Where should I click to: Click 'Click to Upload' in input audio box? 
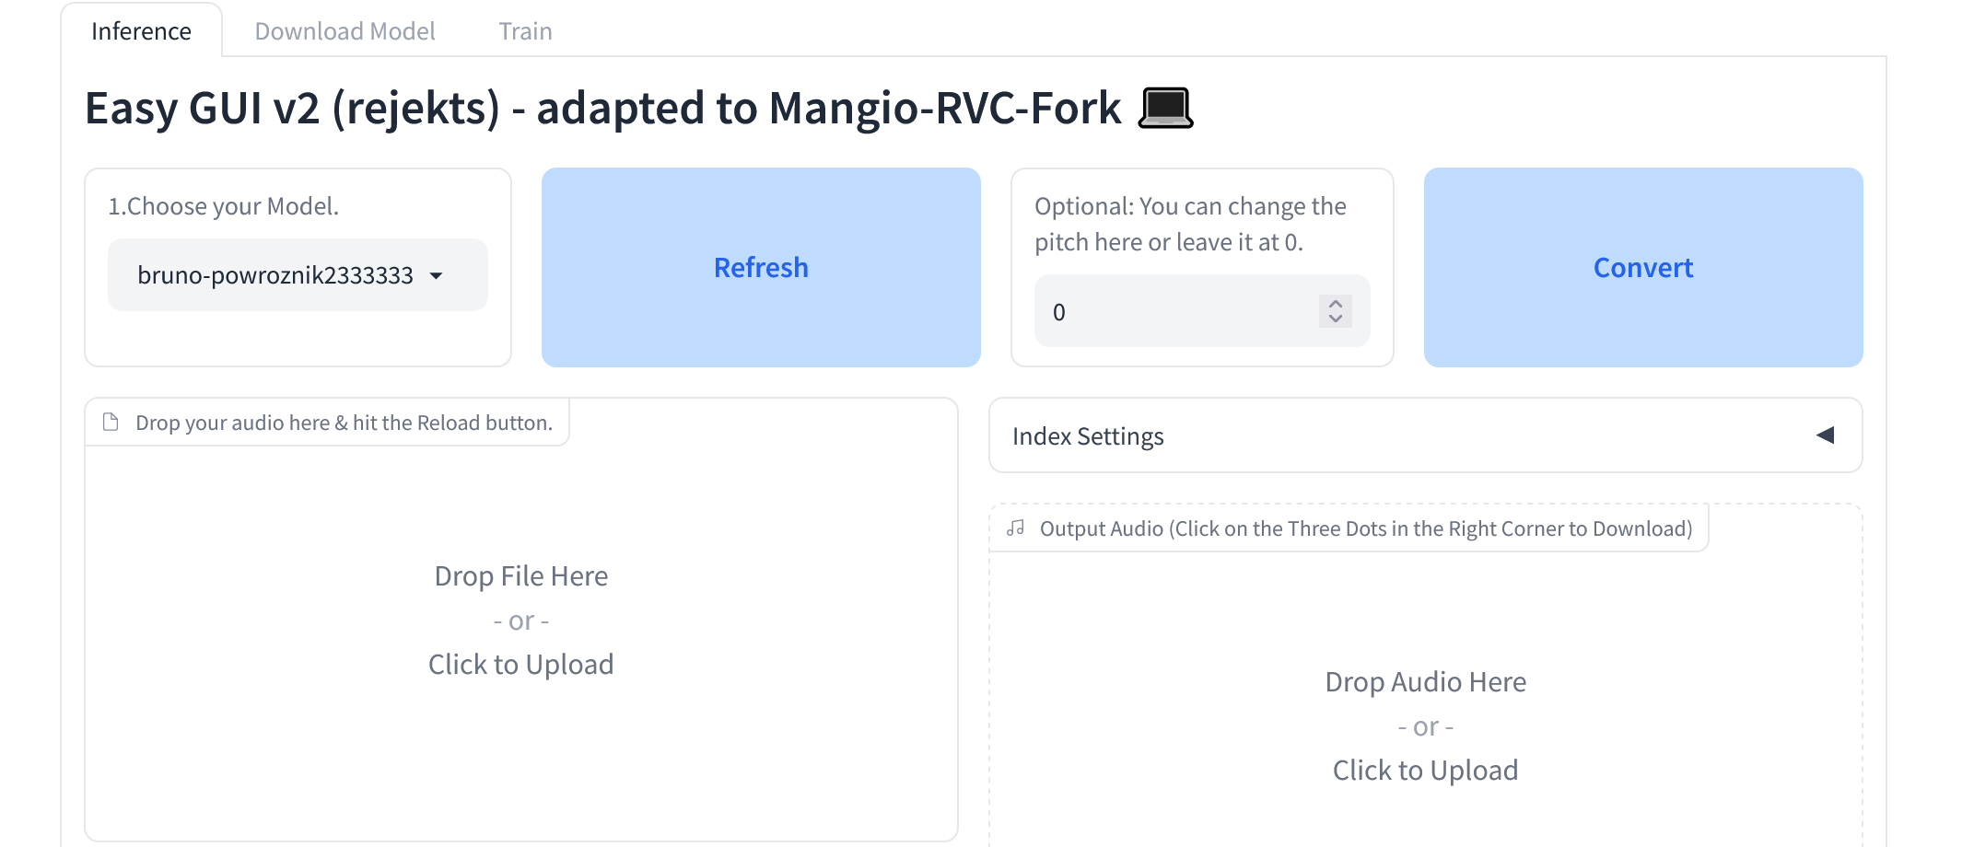pyautogui.click(x=521, y=665)
